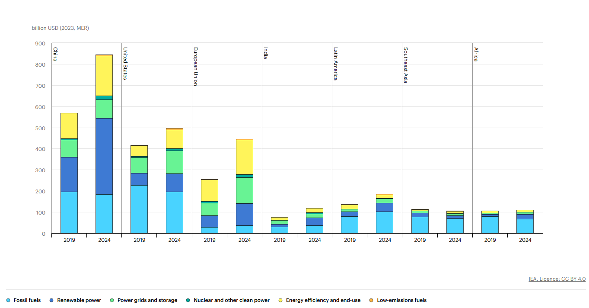Click the "United States" region label
Image resolution: width=589 pixels, height=308 pixels.
point(125,63)
